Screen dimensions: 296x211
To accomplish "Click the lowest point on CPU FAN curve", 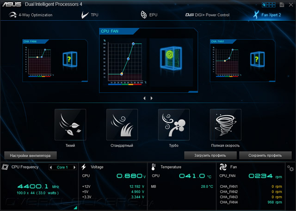I will 122,74.
